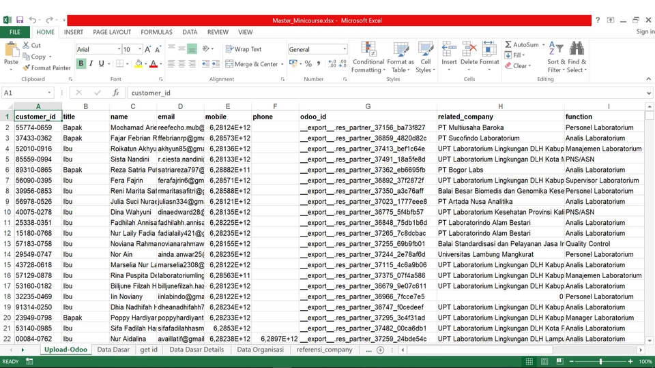Click the formula bar containing customer_id
This screenshot has height=368, width=655.
386,93
